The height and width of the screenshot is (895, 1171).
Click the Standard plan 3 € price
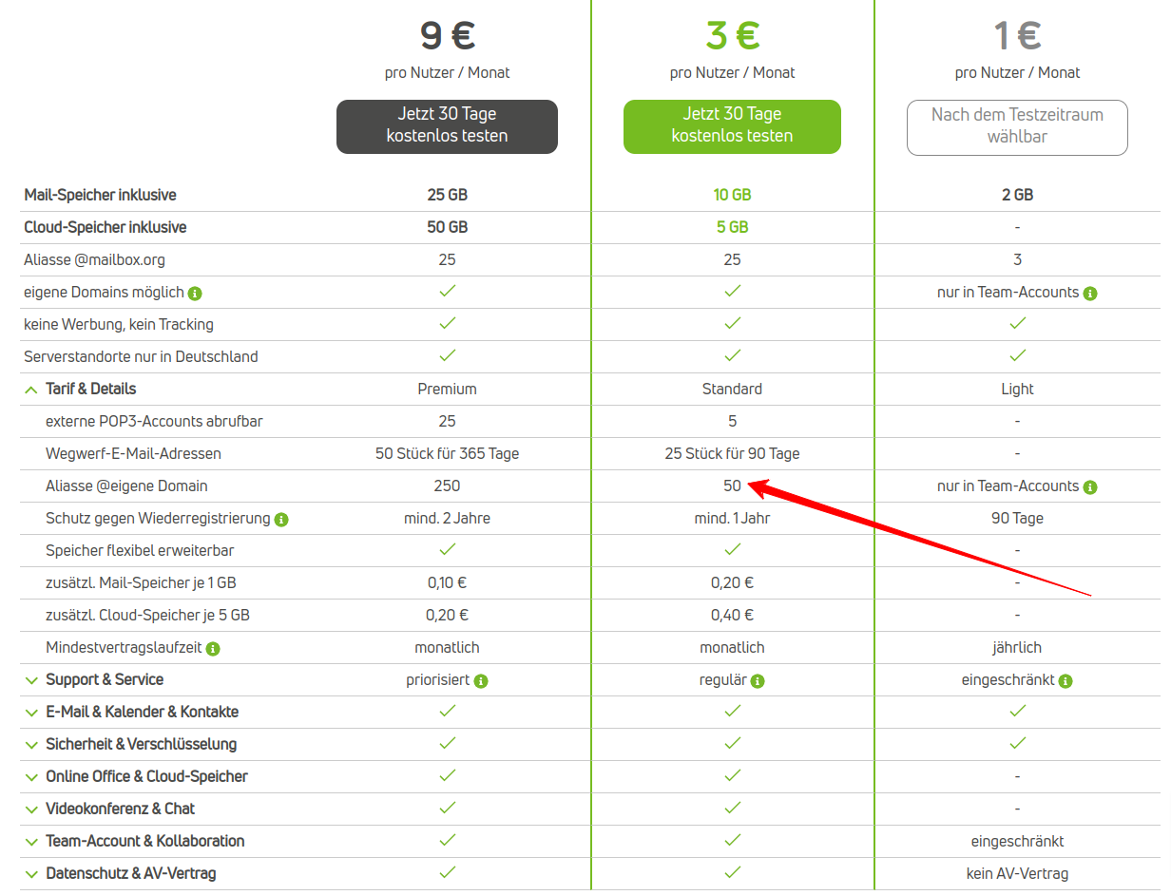pyautogui.click(x=732, y=36)
